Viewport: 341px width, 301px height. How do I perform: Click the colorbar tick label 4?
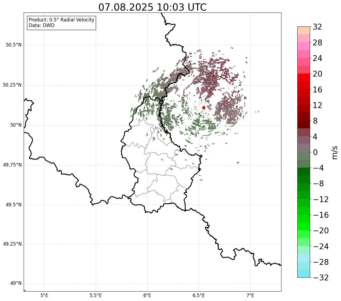(x=315, y=137)
